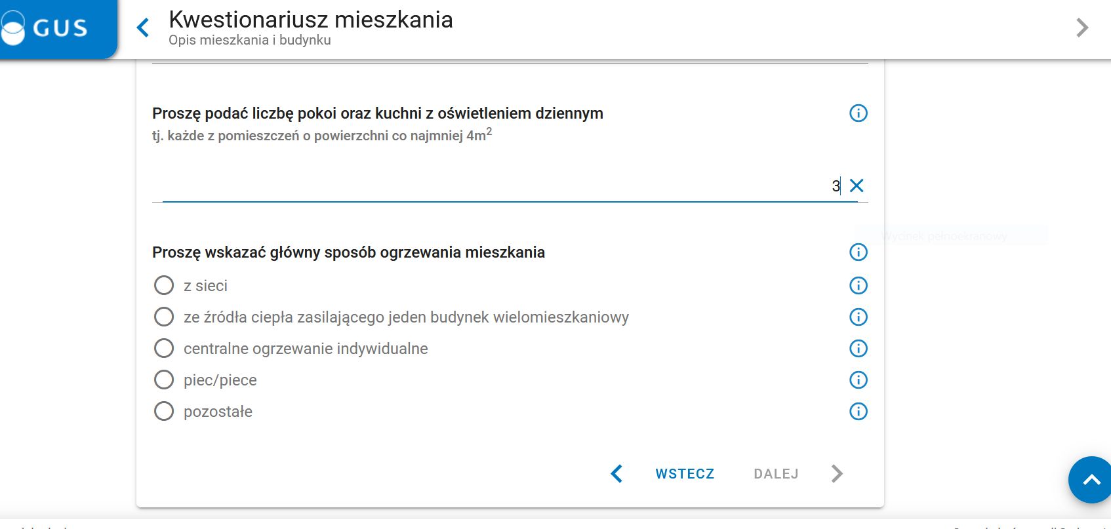This screenshot has height=529, width=1111.
Task: Open info for room count question
Action: (858, 113)
